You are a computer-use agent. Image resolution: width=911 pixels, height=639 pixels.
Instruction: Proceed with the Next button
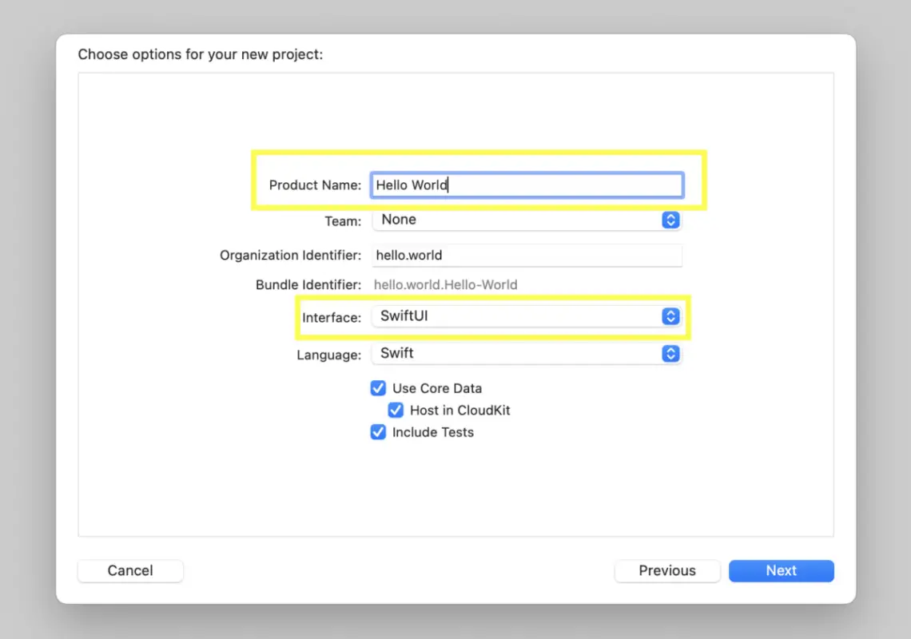(x=782, y=570)
